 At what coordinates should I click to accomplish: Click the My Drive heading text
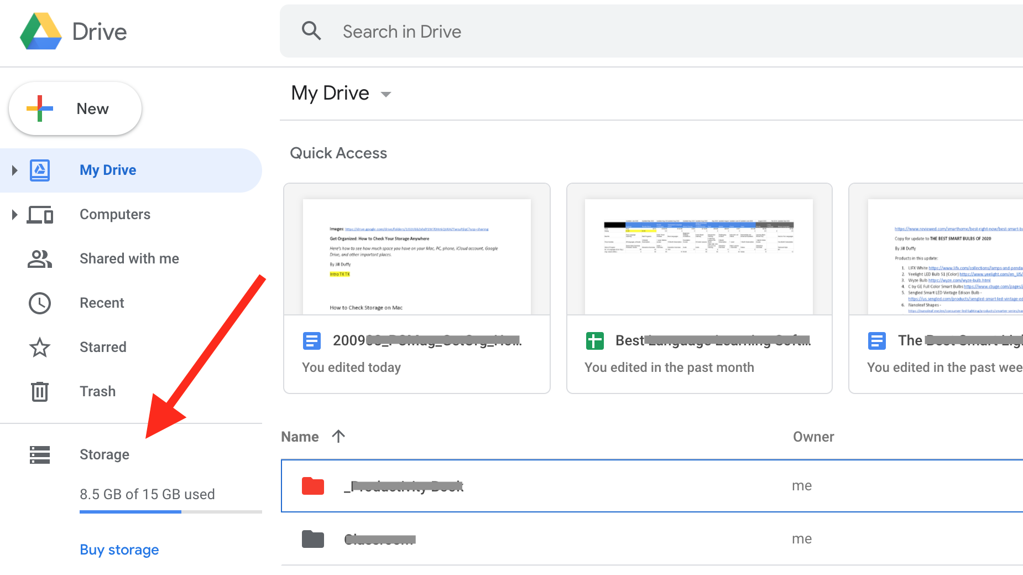pos(330,93)
